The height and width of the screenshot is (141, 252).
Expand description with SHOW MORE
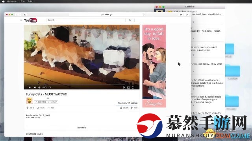click(x=82, y=128)
